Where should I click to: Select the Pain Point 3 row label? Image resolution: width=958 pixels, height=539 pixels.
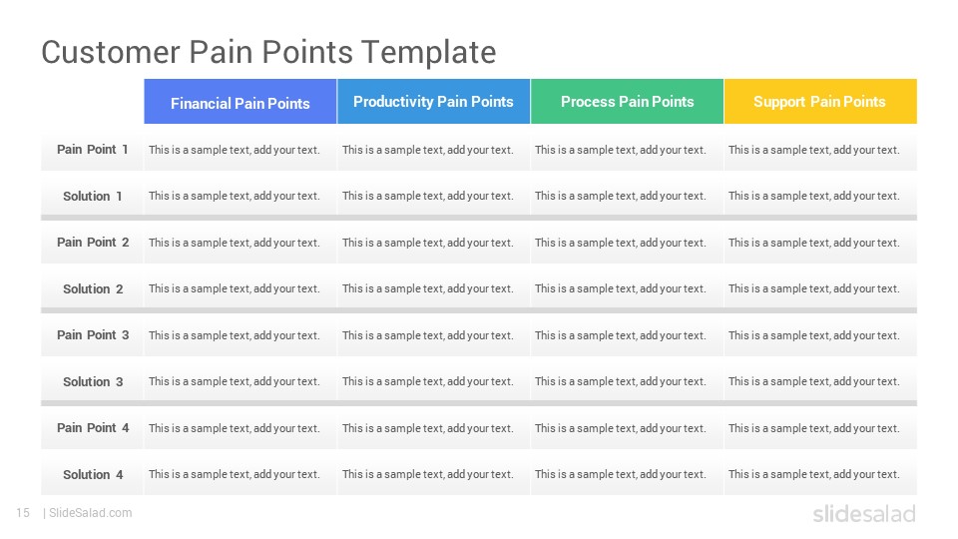[x=92, y=335]
